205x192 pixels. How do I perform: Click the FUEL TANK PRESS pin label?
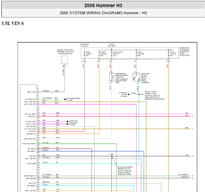pyautogui.click(x=29, y=144)
